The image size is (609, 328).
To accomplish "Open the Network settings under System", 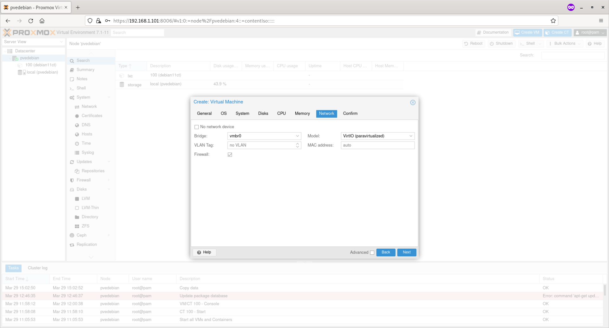I will [x=88, y=106].
